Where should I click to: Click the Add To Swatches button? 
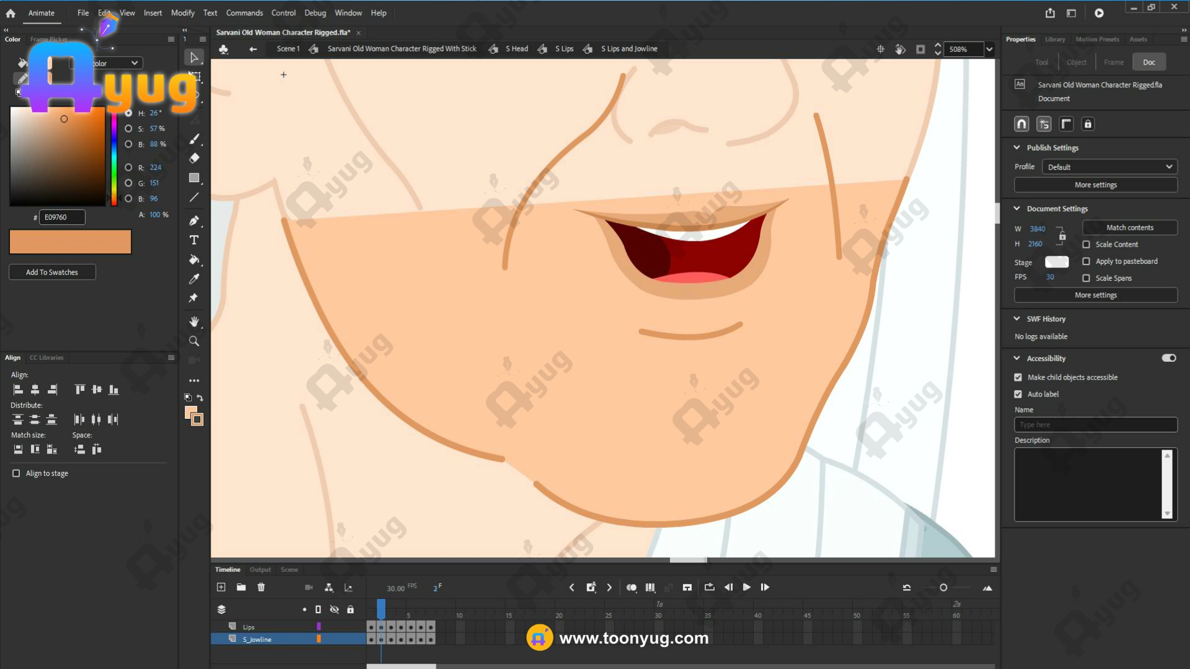pyautogui.click(x=52, y=273)
